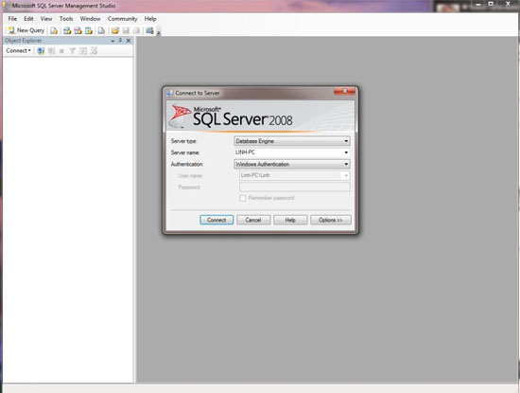Click the Password input field
The image size is (520, 393).
pyautogui.click(x=294, y=188)
